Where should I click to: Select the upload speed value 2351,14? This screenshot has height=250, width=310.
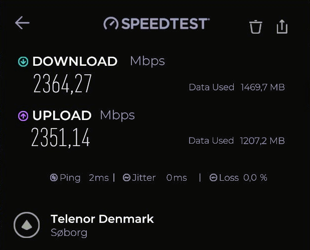click(61, 138)
